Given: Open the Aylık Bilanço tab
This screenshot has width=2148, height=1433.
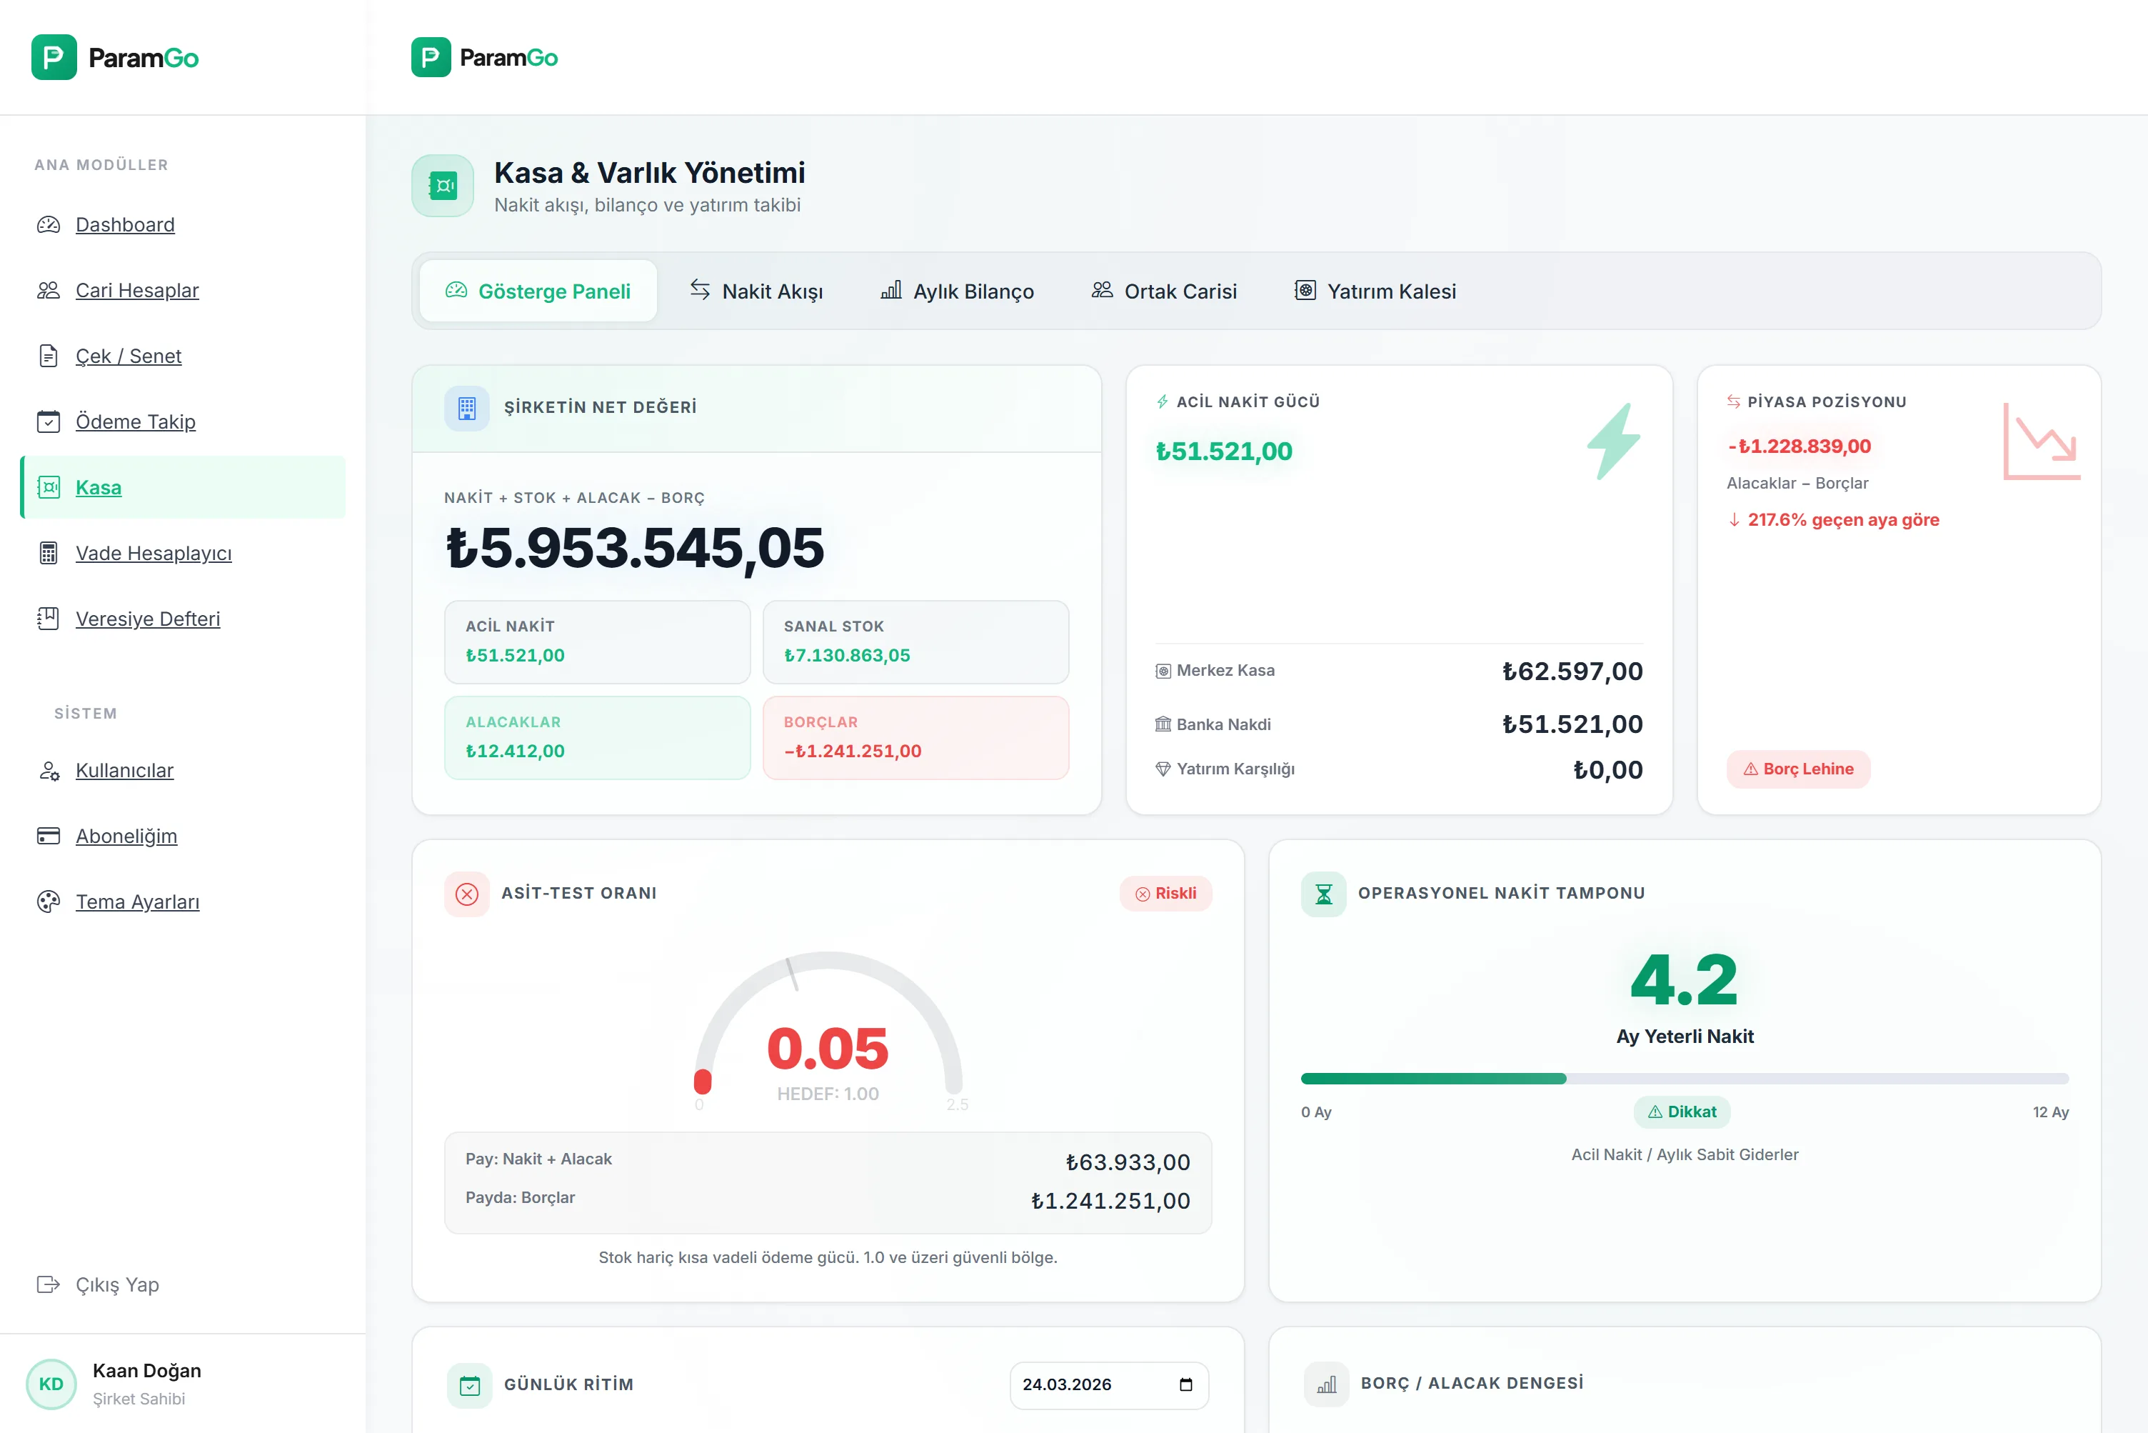Looking at the screenshot, I should pyautogui.click(x=957, y=291).
